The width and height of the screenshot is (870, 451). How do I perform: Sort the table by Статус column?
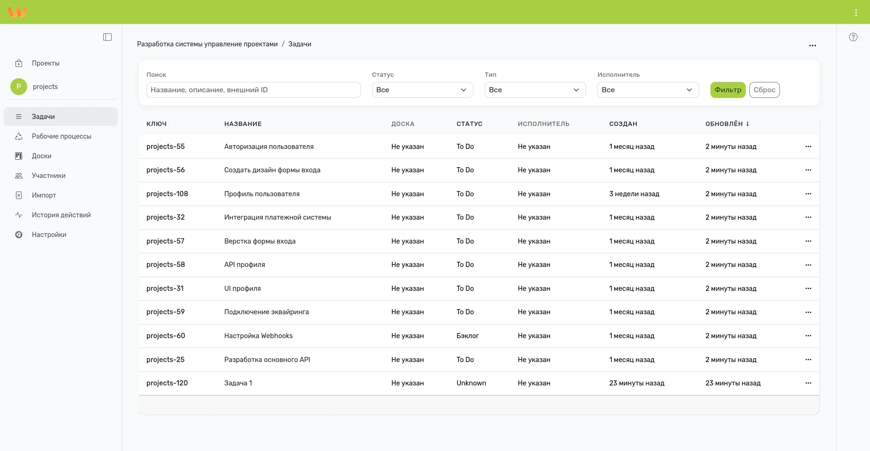(469, 124)
